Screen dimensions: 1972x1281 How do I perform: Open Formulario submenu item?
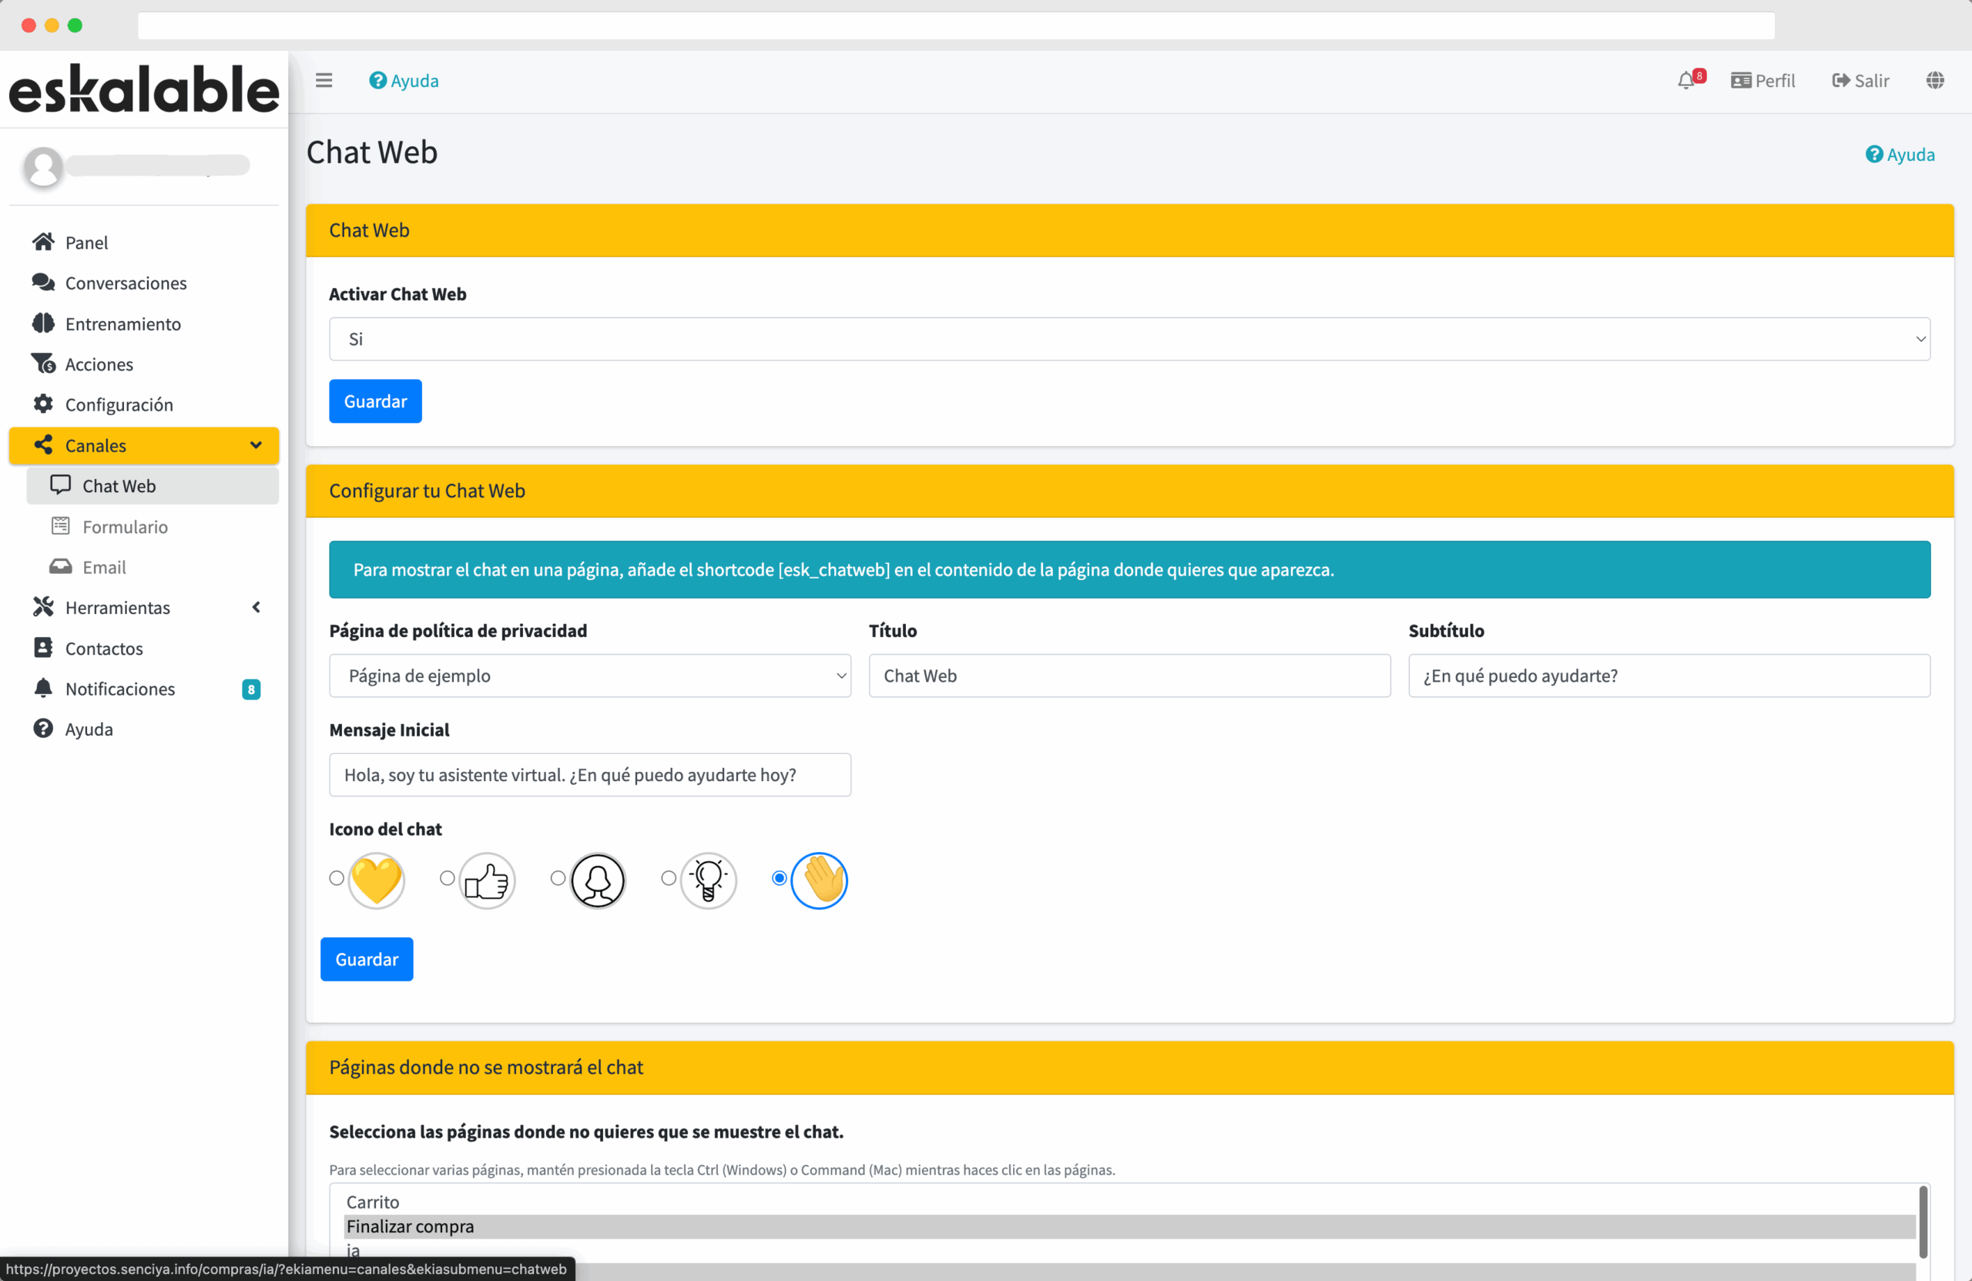124,526
